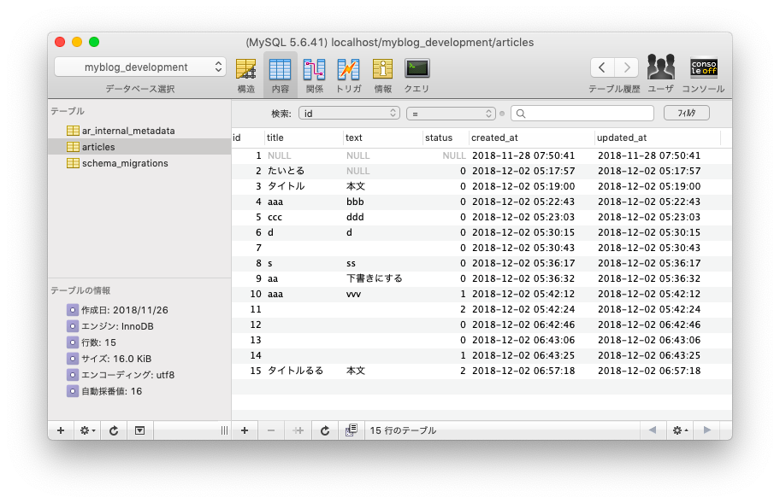Open the sidebar gear actions menu
This screenshot has width=780, height=503.
pos(87,430)
